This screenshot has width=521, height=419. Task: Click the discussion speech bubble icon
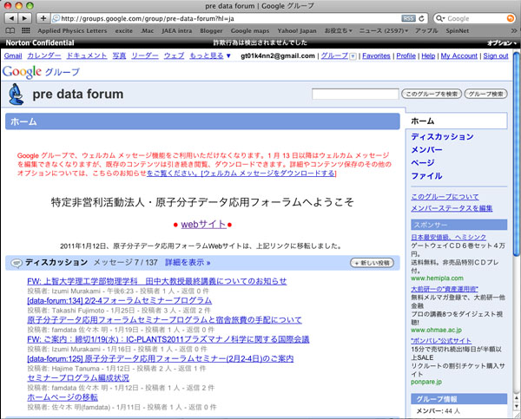16,263
